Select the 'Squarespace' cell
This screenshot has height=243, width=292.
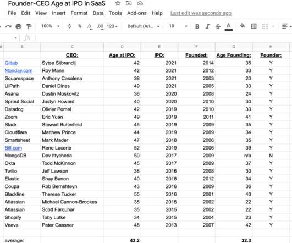pyautogui.click(x=22, y=79)
